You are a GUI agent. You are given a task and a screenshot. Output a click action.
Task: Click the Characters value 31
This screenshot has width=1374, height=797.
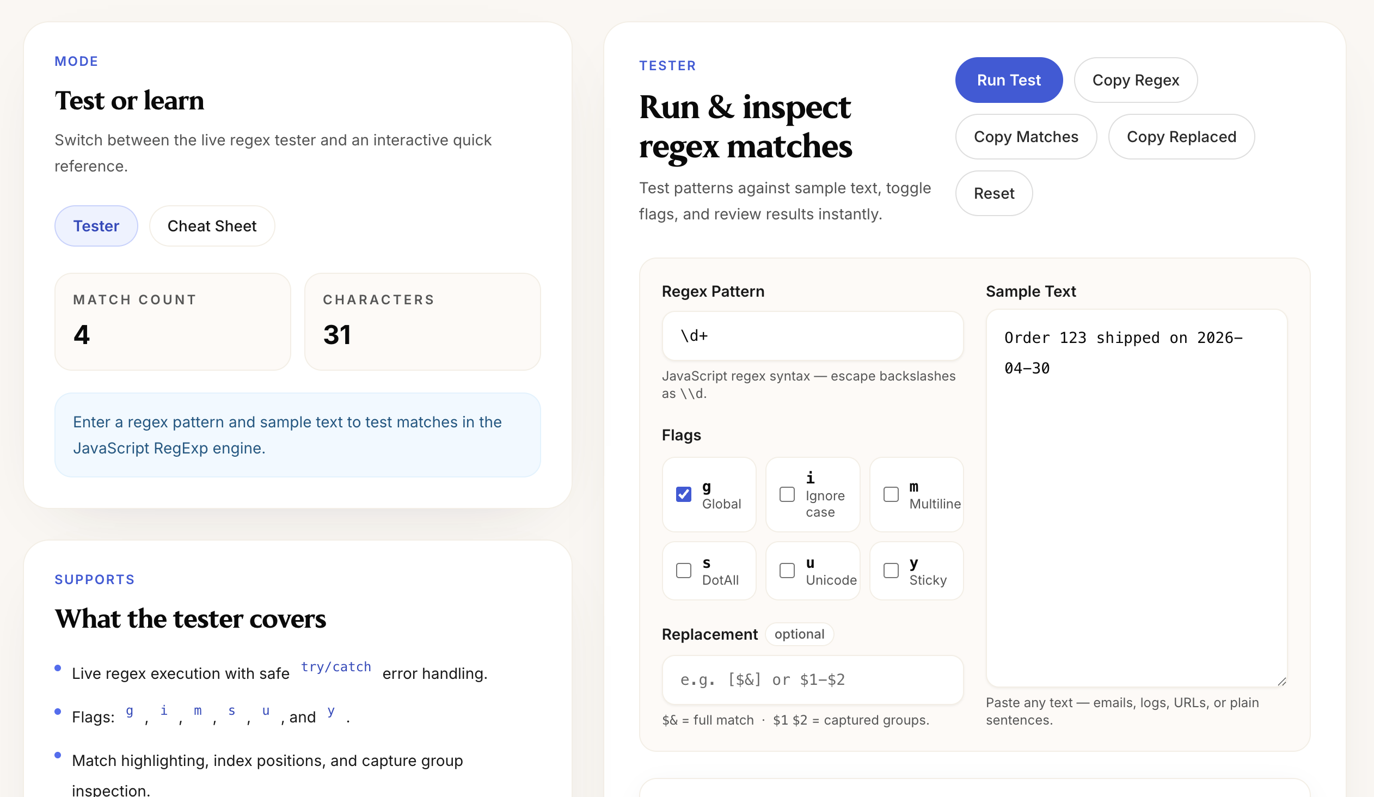(337, 334)
